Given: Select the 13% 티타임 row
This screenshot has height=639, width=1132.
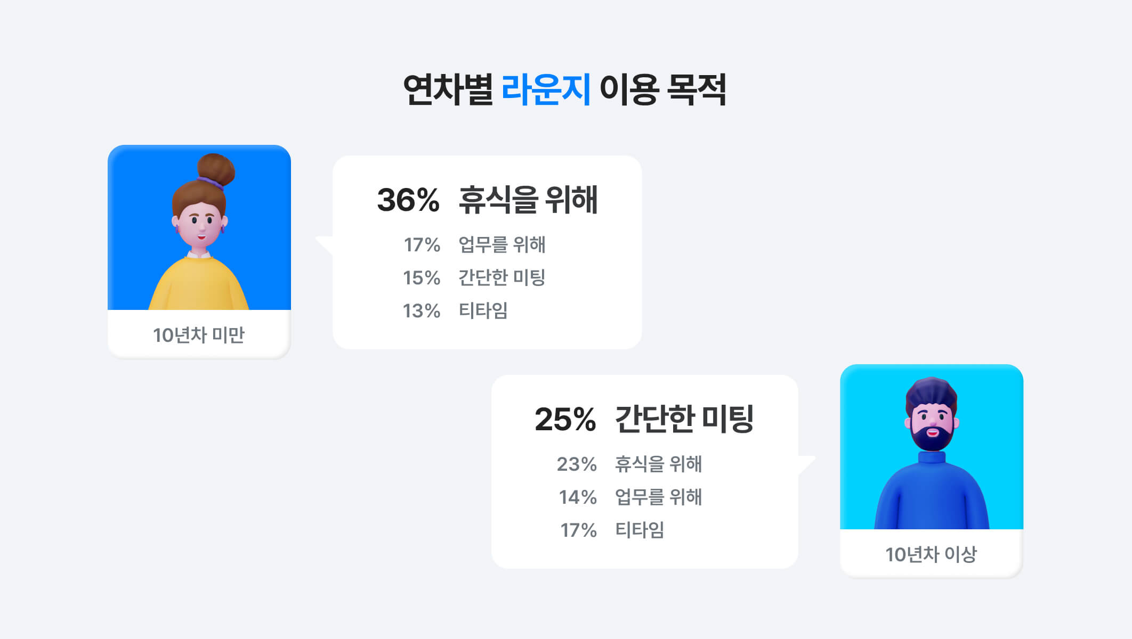Looking at the screenshot, I should (x=456, y=311).
